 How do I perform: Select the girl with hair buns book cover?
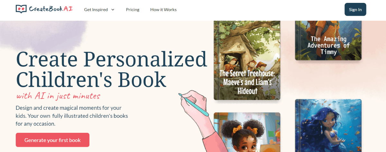247,132
